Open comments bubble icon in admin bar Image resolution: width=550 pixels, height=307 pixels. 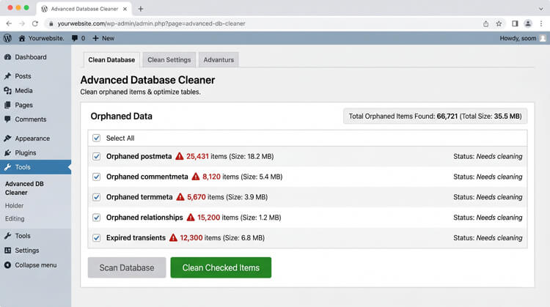(74, 38)
